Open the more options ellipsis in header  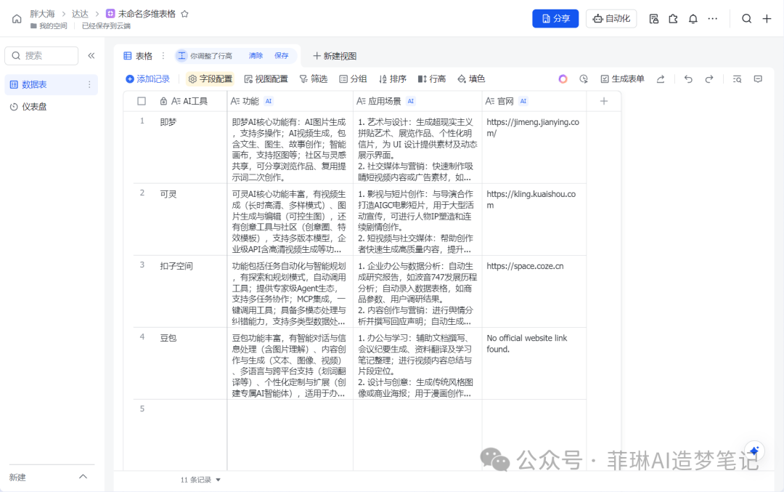pos(713,19)
